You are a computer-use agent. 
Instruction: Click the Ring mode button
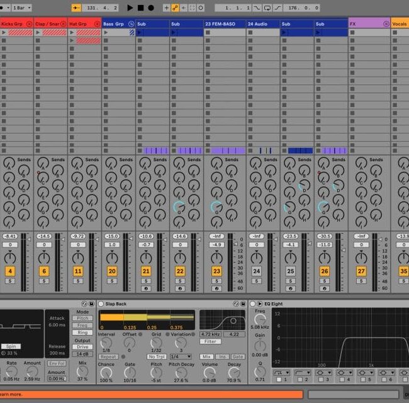(82, 332)
